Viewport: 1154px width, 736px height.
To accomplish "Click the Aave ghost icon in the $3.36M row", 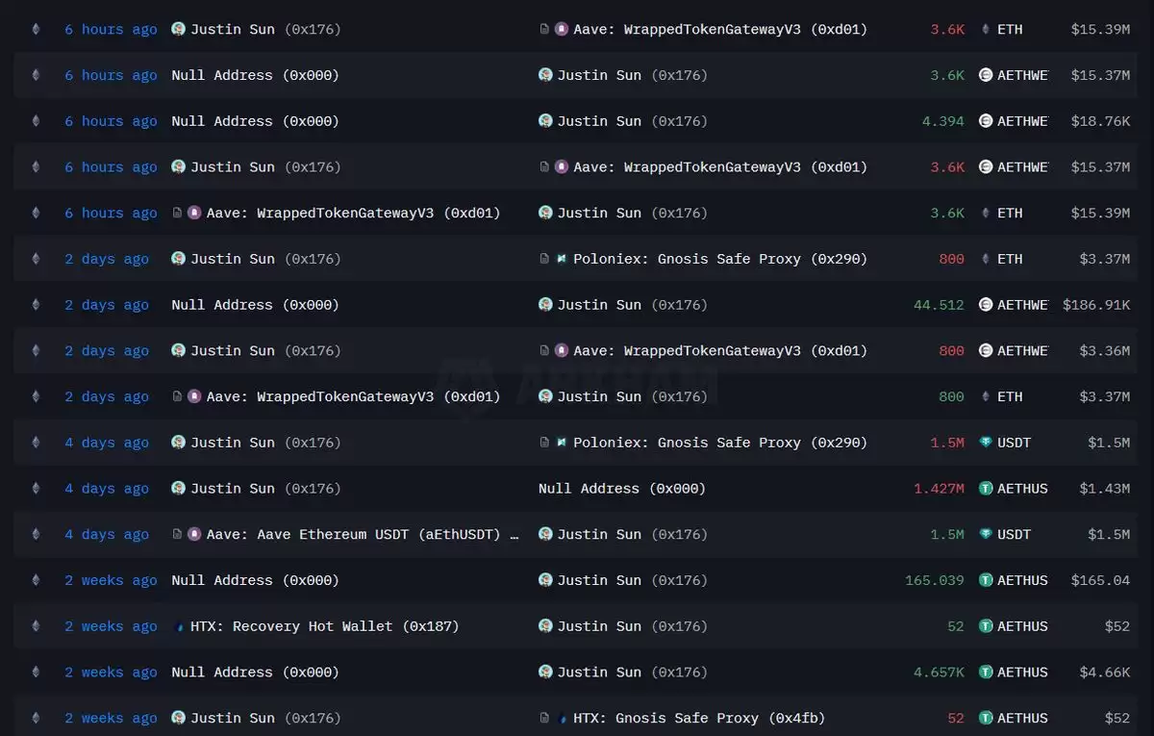I will pyautogui.click(x=562, y=351).
